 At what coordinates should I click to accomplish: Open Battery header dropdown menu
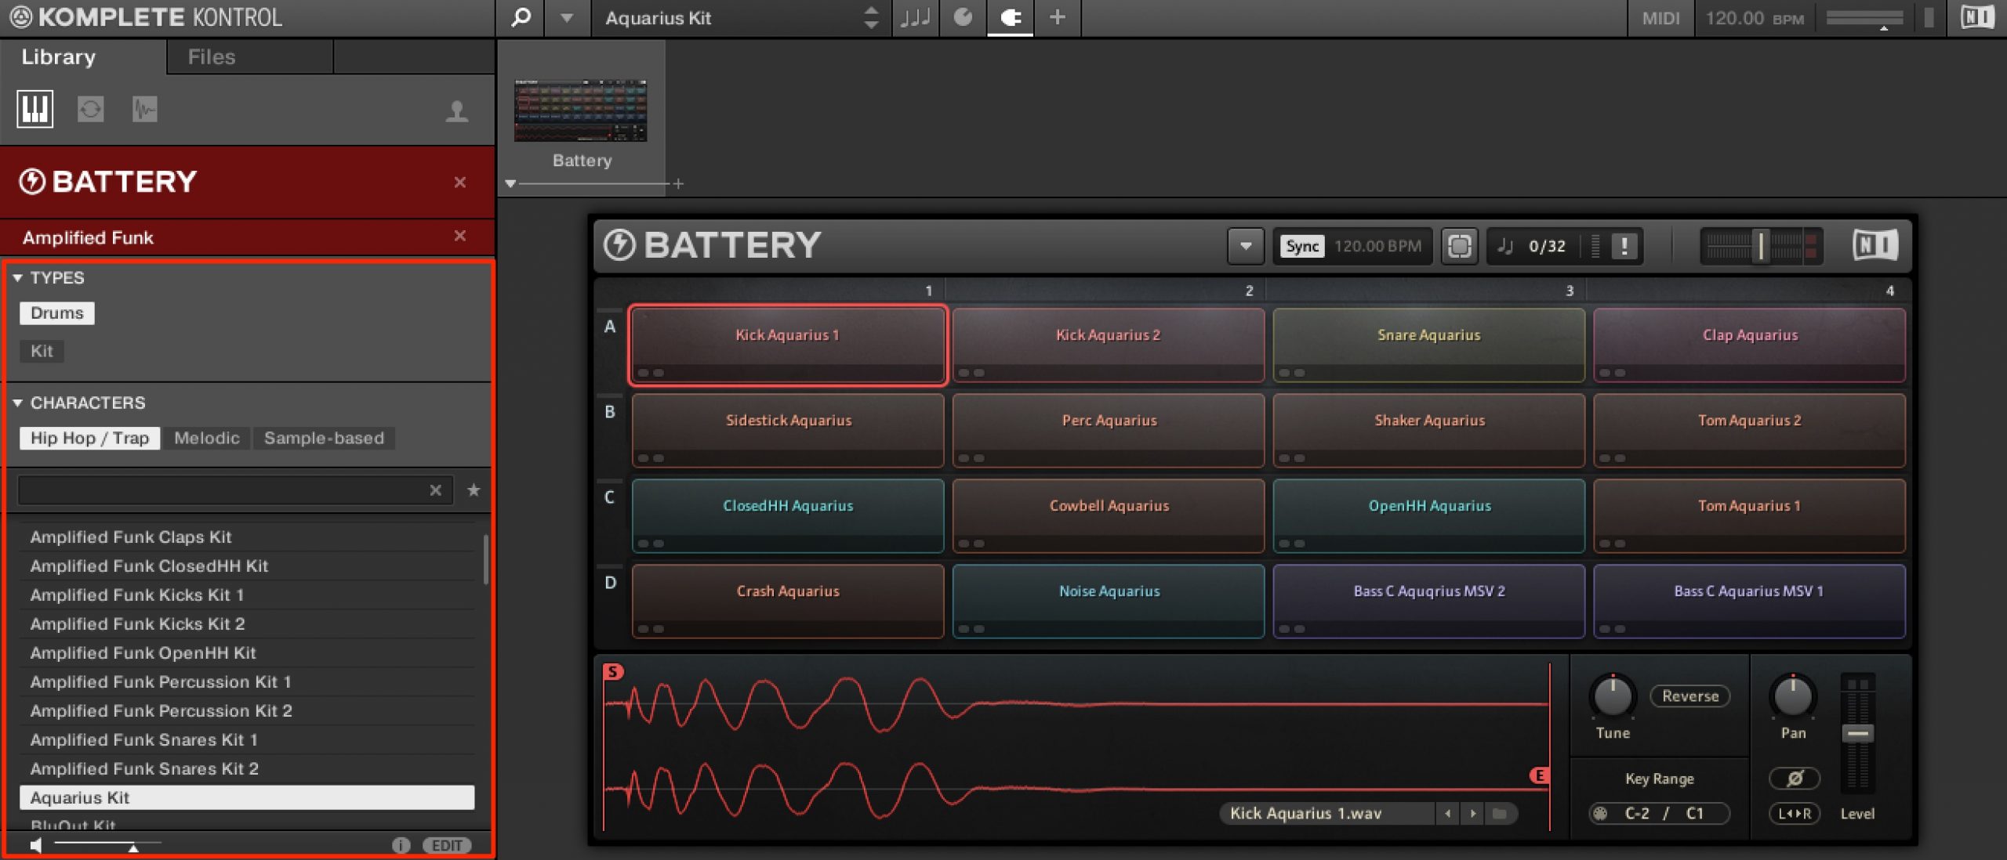point(1246,246)
